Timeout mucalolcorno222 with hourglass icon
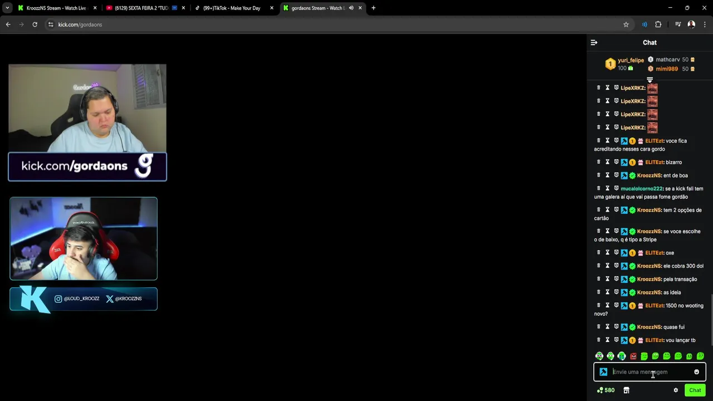Image resolution: width=713 pixels, height=401 pixels. [x=608, y=188]
